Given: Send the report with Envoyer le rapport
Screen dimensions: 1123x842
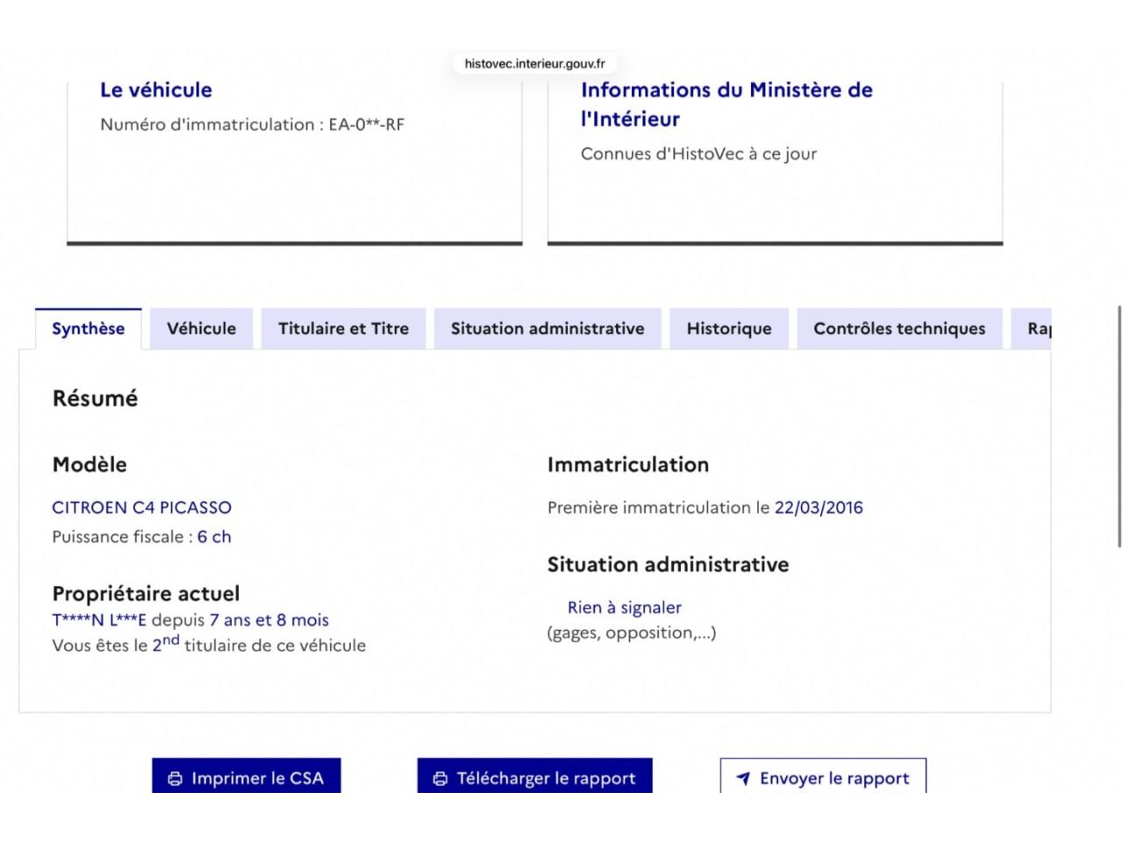Looking at the screenshot, I should coord(823,776).
